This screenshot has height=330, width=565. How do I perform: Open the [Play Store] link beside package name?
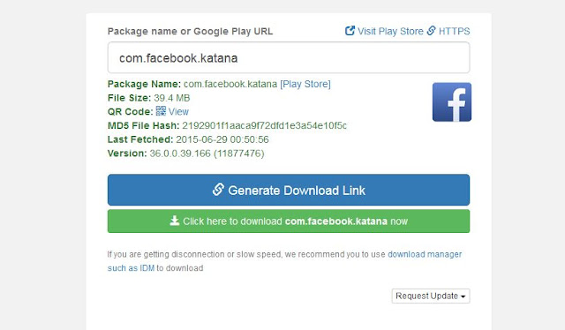[305, 84]
